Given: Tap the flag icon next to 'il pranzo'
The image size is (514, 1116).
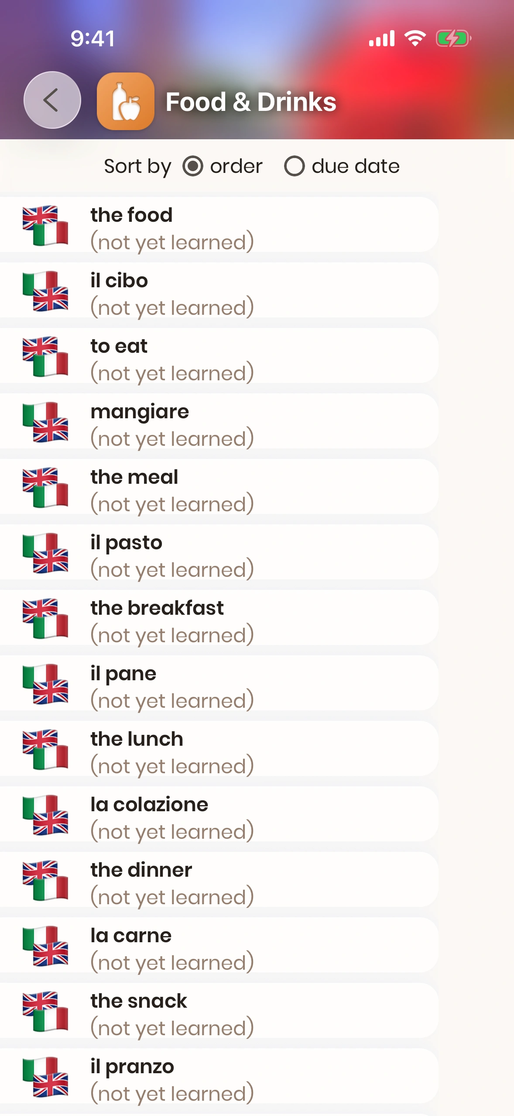Looking at the screenshot, I should coord(45,1077).
